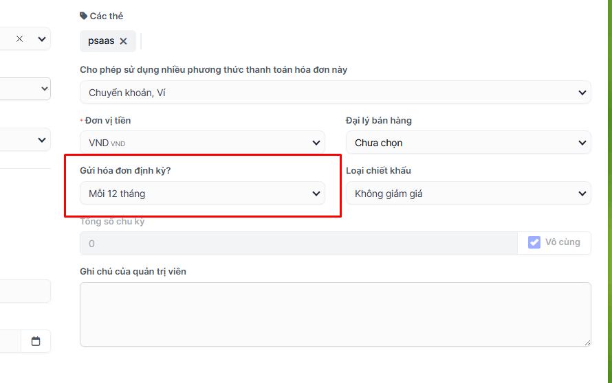This screenshot has width=612, height=383.
Task: Toggle the "Vô cùng" checkbox
Action: point(534,242)
